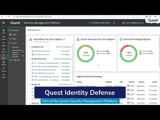Investigate the File changes with suspicious finding
The height and width of the screenshot is (120, 160).
pyautogui.click(x=153, y=86)
